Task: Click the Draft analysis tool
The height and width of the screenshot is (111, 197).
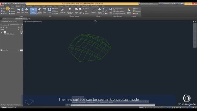Action: coord(135,14)
